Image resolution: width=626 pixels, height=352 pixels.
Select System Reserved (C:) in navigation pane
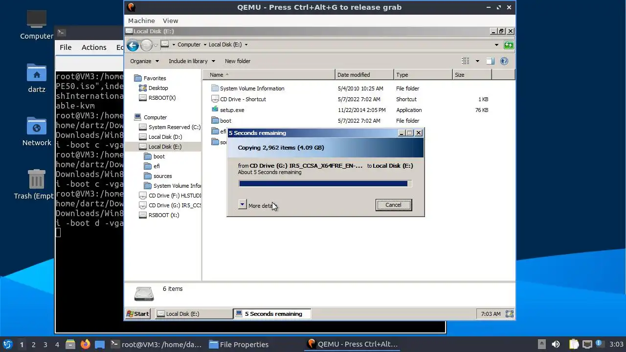(x=170, y=127)
